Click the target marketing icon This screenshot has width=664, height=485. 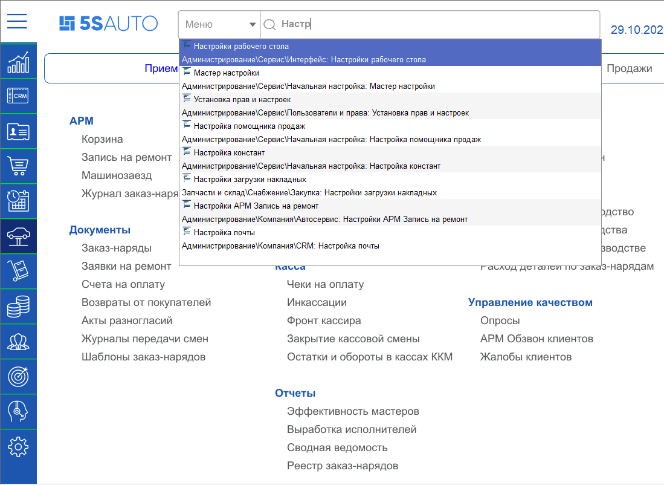point(18,376)
